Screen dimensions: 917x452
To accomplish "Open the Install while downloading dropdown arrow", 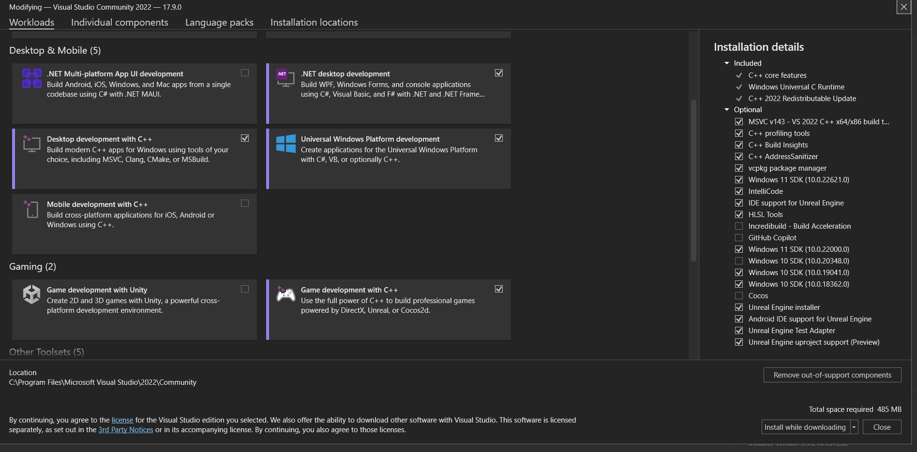I will tap(854, 427).
